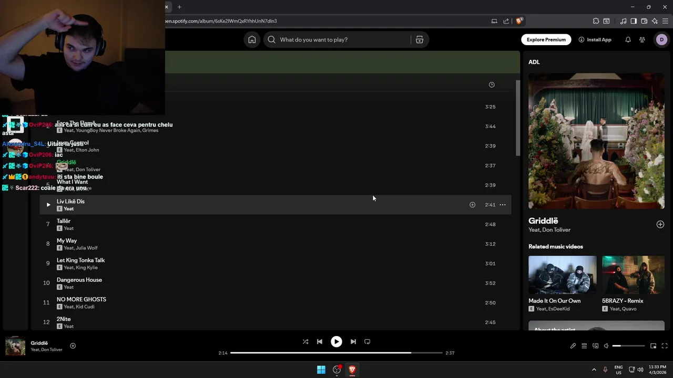673x378 pixels.
Task: Skip to next track
Action: click(353, 341)
